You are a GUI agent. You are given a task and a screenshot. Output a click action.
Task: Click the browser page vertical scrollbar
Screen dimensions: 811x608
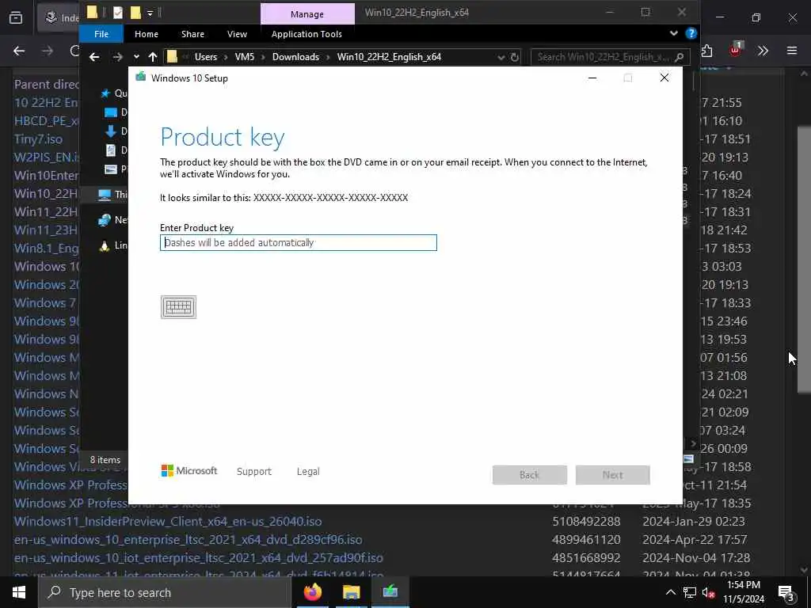pyautogui.click(x=805, y=260)
